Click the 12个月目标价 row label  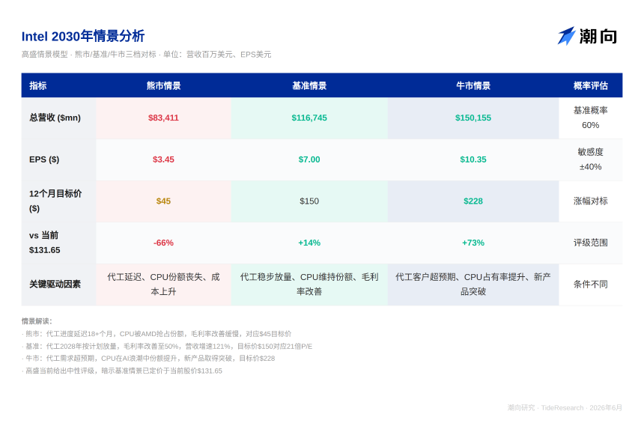tap(55, 201)
